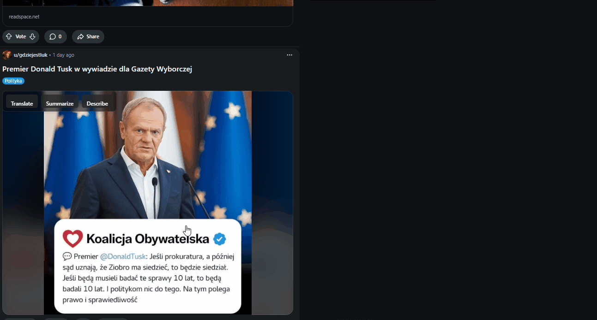Open the three-dot post options menu
The image size is (597, 320).
289,55
